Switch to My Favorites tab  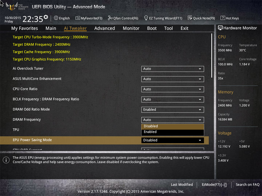point(25,28)
